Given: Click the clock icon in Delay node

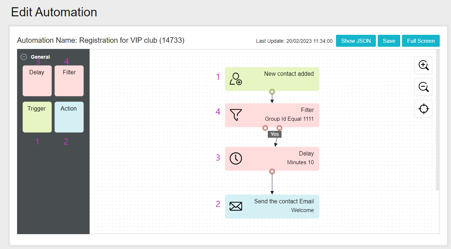Looking at the screenshot, I should (x=236, y=158).
